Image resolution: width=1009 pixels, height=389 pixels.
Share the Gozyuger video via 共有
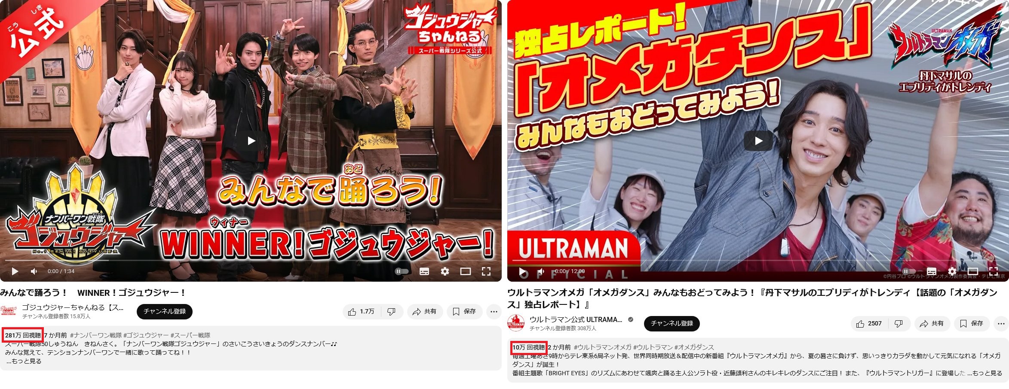(x=424, y=312)
